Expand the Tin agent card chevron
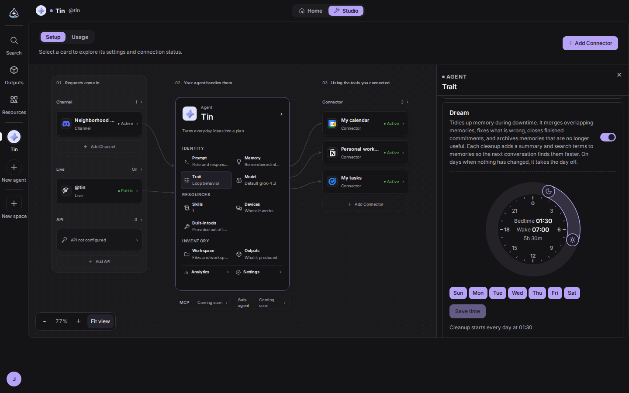Image resolution: width=629 pixels, height=393 pixels. click(281, 114)
